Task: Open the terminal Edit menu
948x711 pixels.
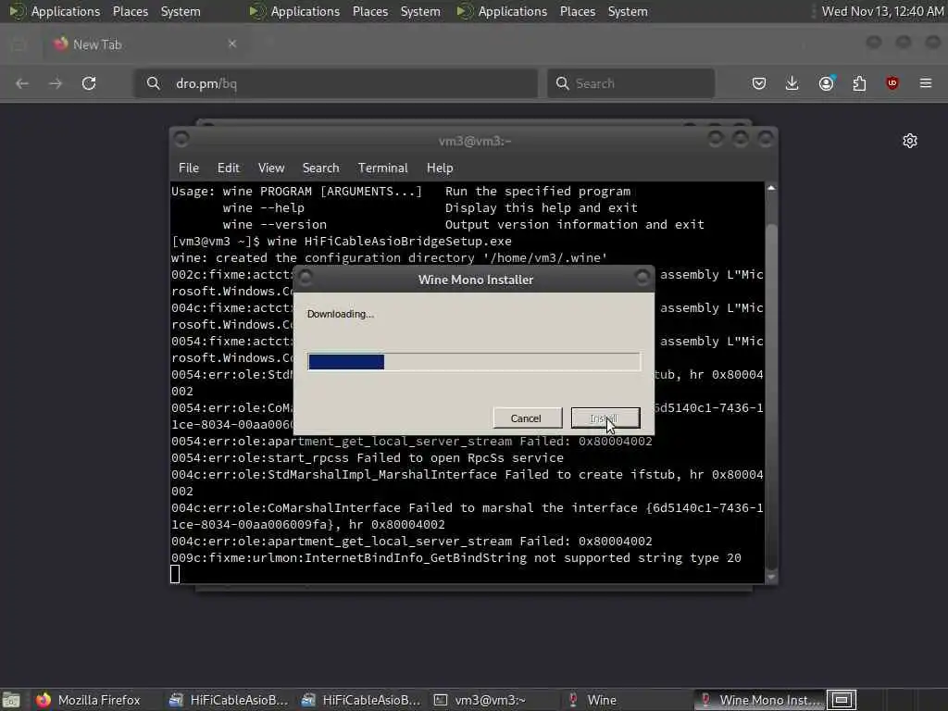Action: pyautogui.click(x=229, y=168)
